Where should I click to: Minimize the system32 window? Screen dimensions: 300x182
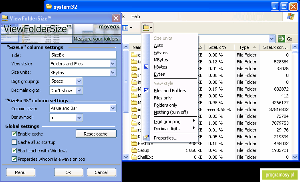(275, 7)
